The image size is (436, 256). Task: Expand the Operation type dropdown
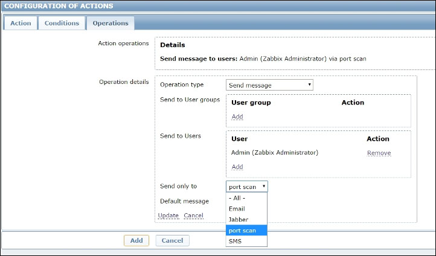[x=269, y=85]
